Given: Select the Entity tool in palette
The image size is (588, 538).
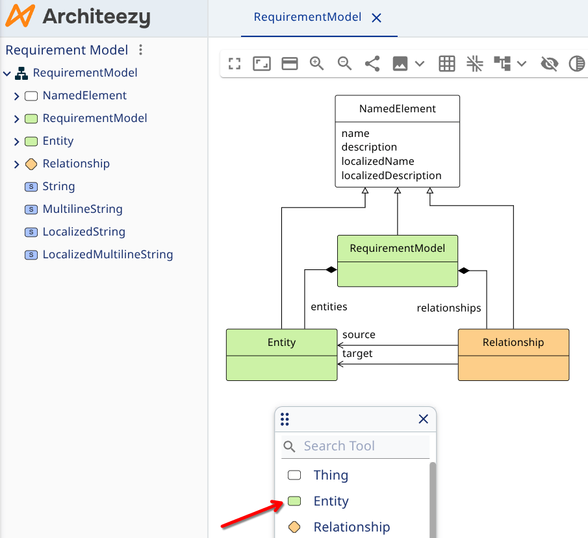Looking at the screenshot, I should [331, 501].
